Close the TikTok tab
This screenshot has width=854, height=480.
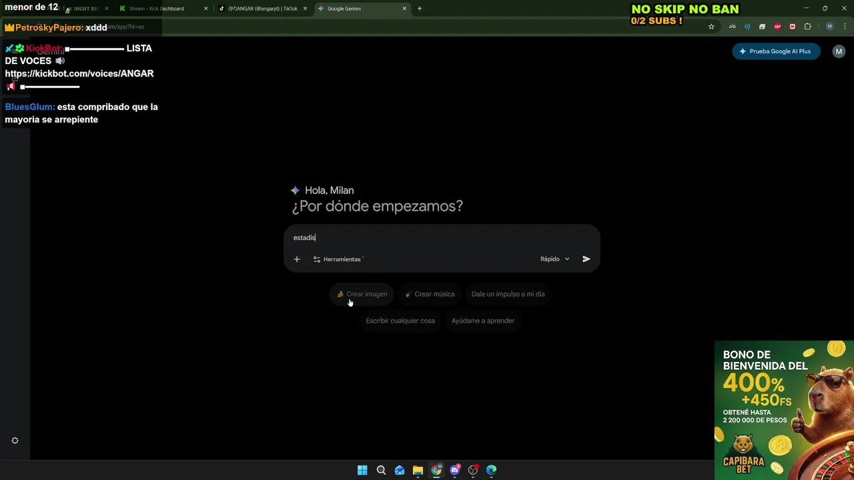pos(306,9)
